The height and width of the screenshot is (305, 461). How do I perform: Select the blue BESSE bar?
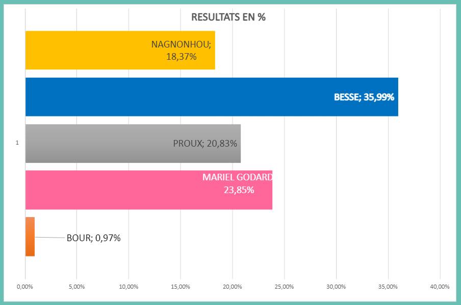click(x=212, y=97)
